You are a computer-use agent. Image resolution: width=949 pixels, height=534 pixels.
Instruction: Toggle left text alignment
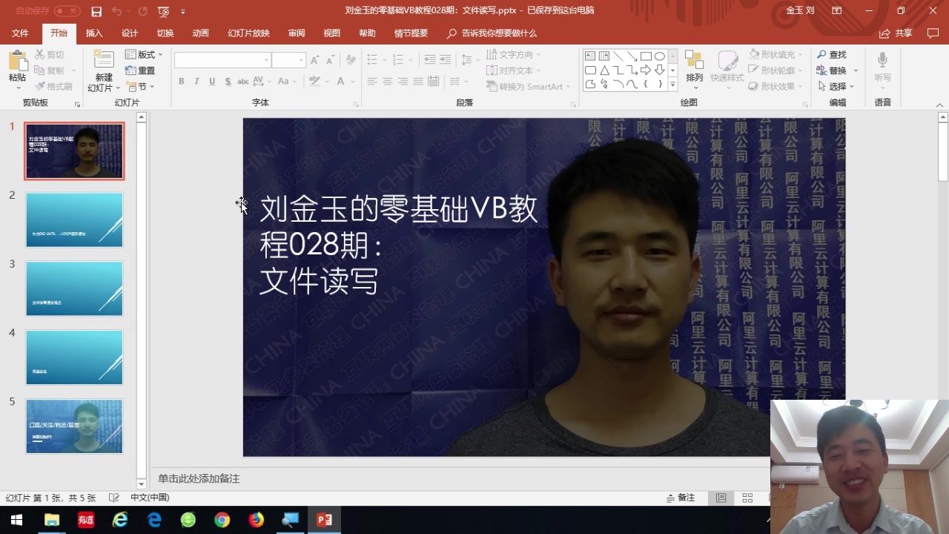tap(372, 82)
